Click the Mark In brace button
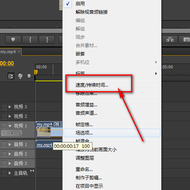The height and width of the screenshot is (190, 190). tap(30, 40)
